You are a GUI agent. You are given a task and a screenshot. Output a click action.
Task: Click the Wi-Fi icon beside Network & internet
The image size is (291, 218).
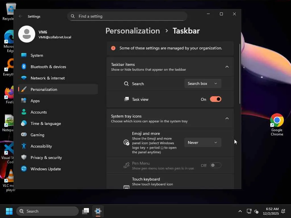24,78
